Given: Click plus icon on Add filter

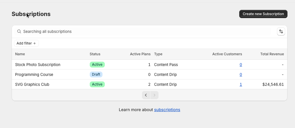Looking at the screenshot, I should (35, 43).
